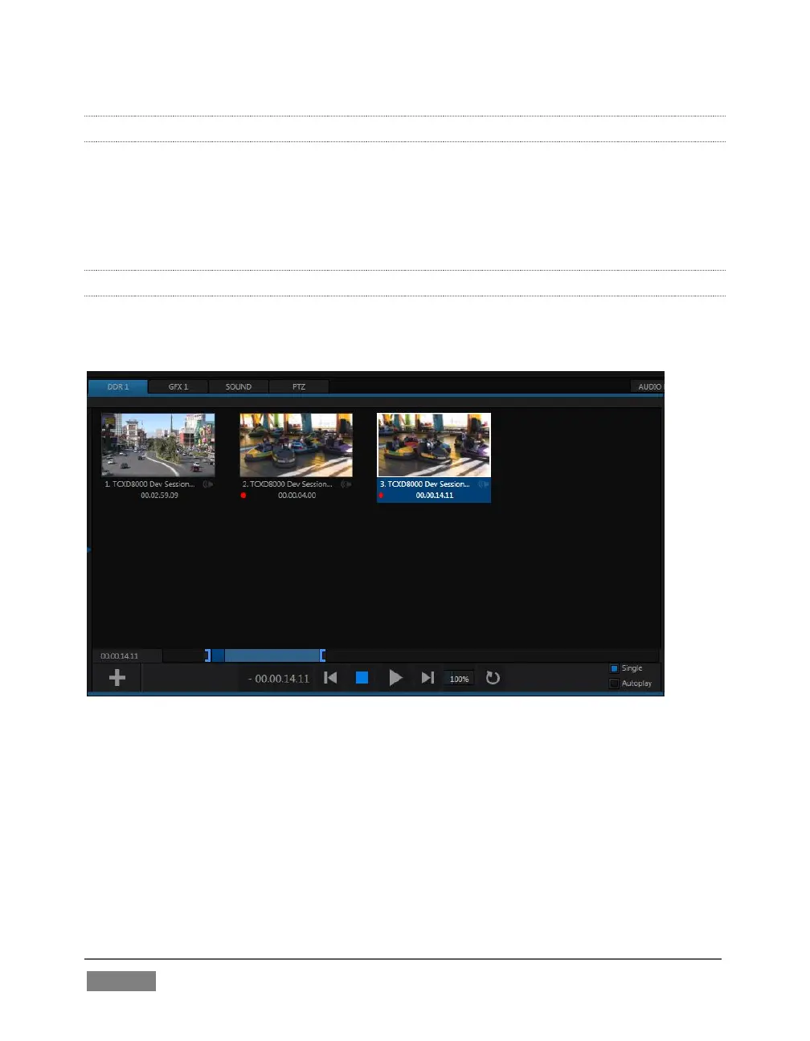The image size is (810, 1041).
Task: Enable the Autoplay checkbox
Action: tap(614, 684)
